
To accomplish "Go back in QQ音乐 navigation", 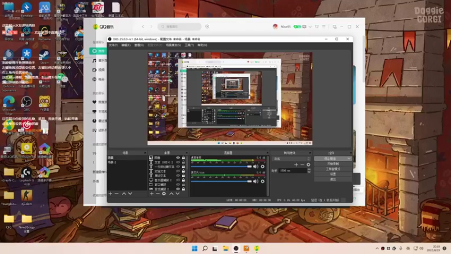I will coord(143,27).
